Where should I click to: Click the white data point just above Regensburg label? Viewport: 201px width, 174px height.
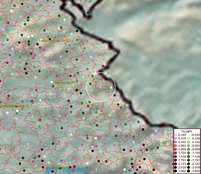(x=87, y=164)
